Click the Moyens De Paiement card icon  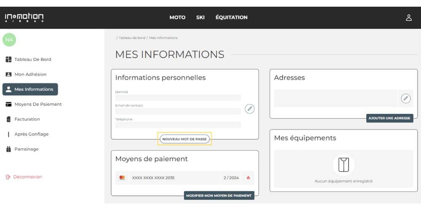click(x=8, y=104)
